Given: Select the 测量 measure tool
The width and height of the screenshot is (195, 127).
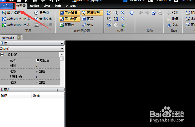Looking at the screenshot, I should pyautogui.click(x=173, y=19).
